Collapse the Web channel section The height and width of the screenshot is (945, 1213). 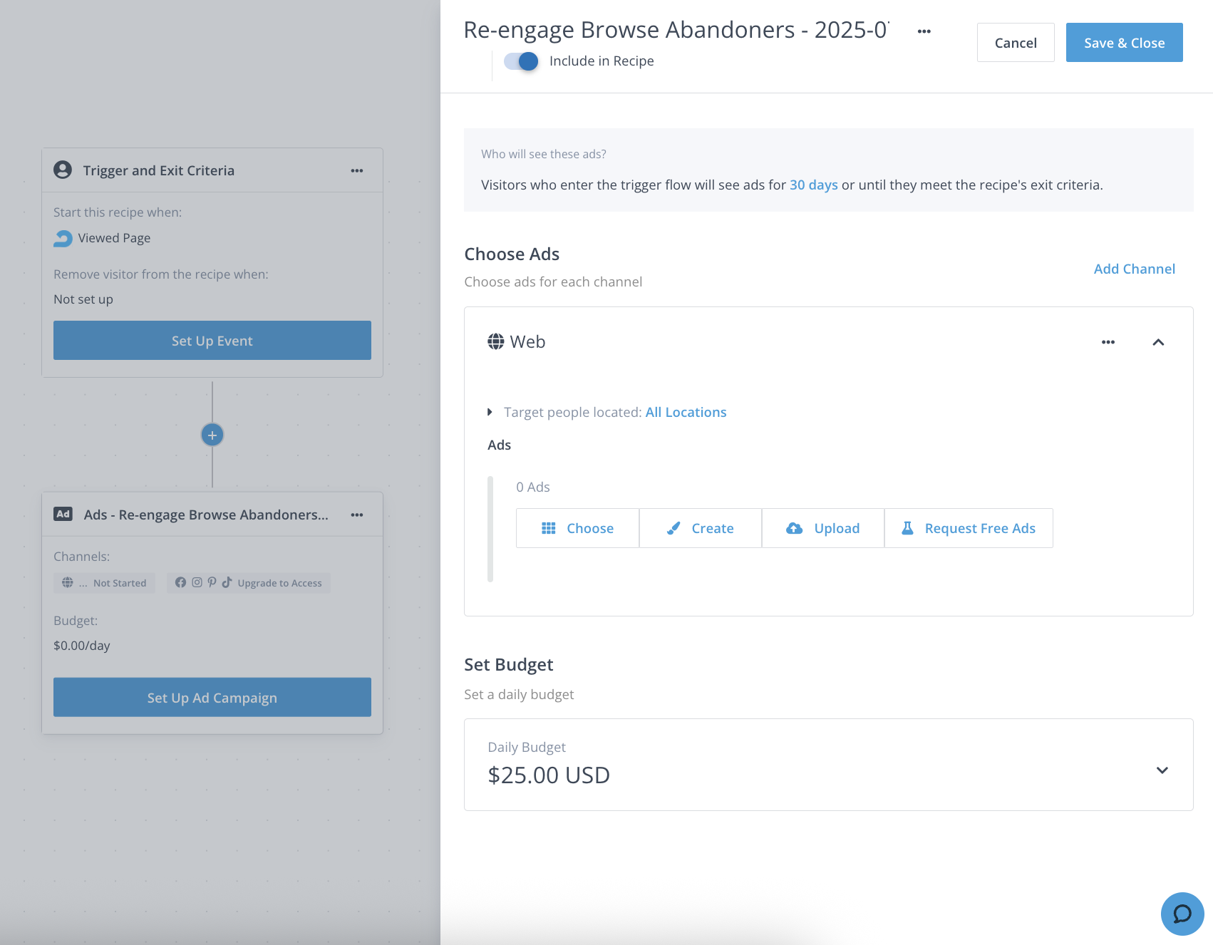tap(1158, 342)
